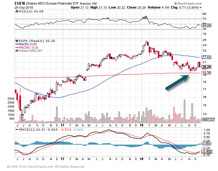Click the RSI indicator icon beside RSI(14)
The image size is (218, 171).
click(x=17, y=12)
